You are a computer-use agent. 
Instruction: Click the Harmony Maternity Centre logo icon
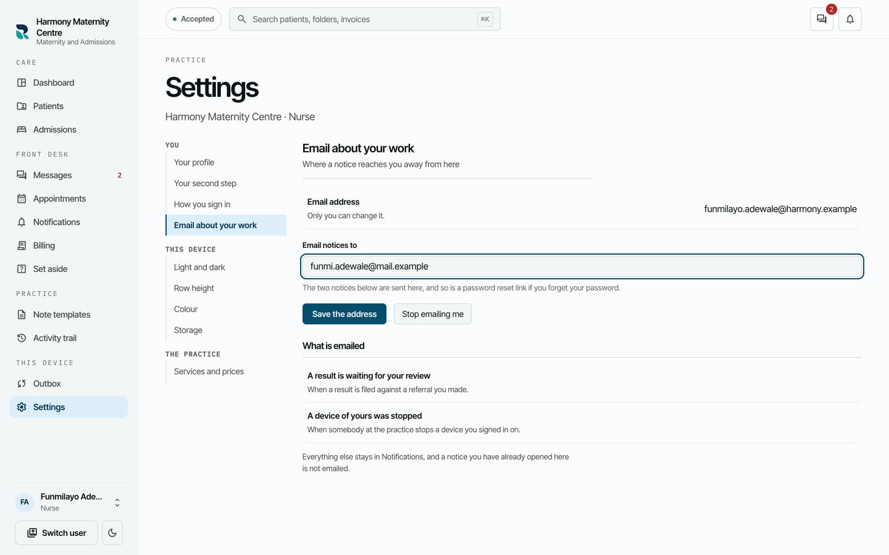[22, 31]
